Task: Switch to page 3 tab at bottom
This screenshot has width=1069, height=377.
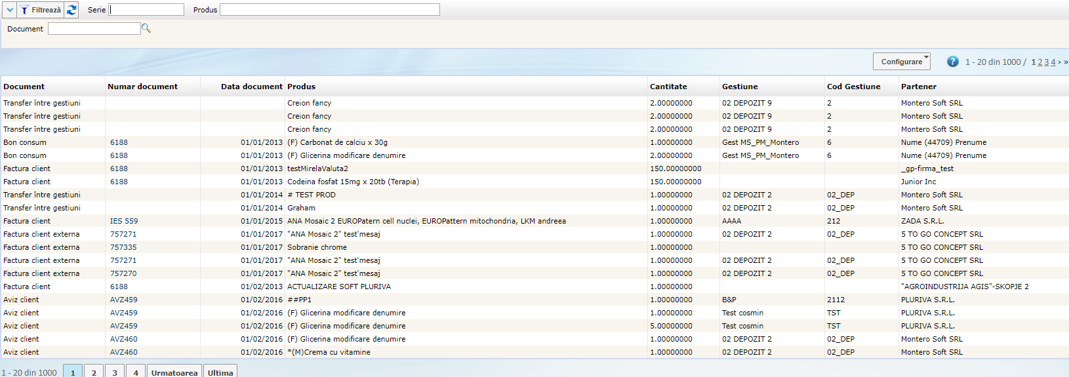Action: (115, 372)
